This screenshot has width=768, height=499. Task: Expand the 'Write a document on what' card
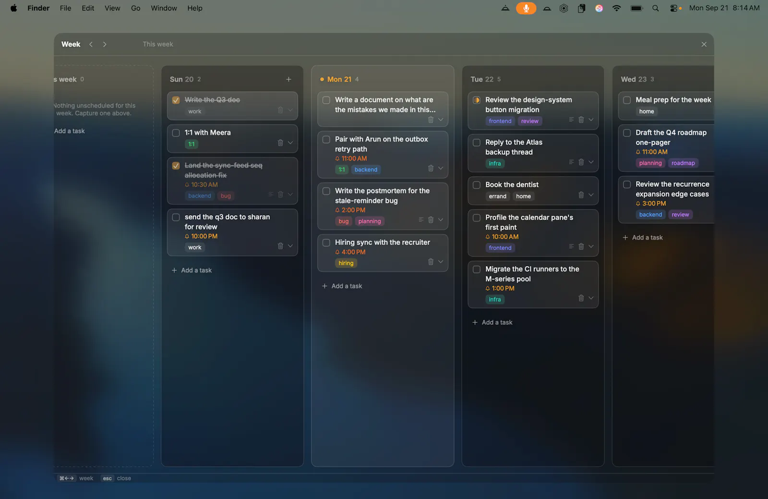[x=440, y=120]
